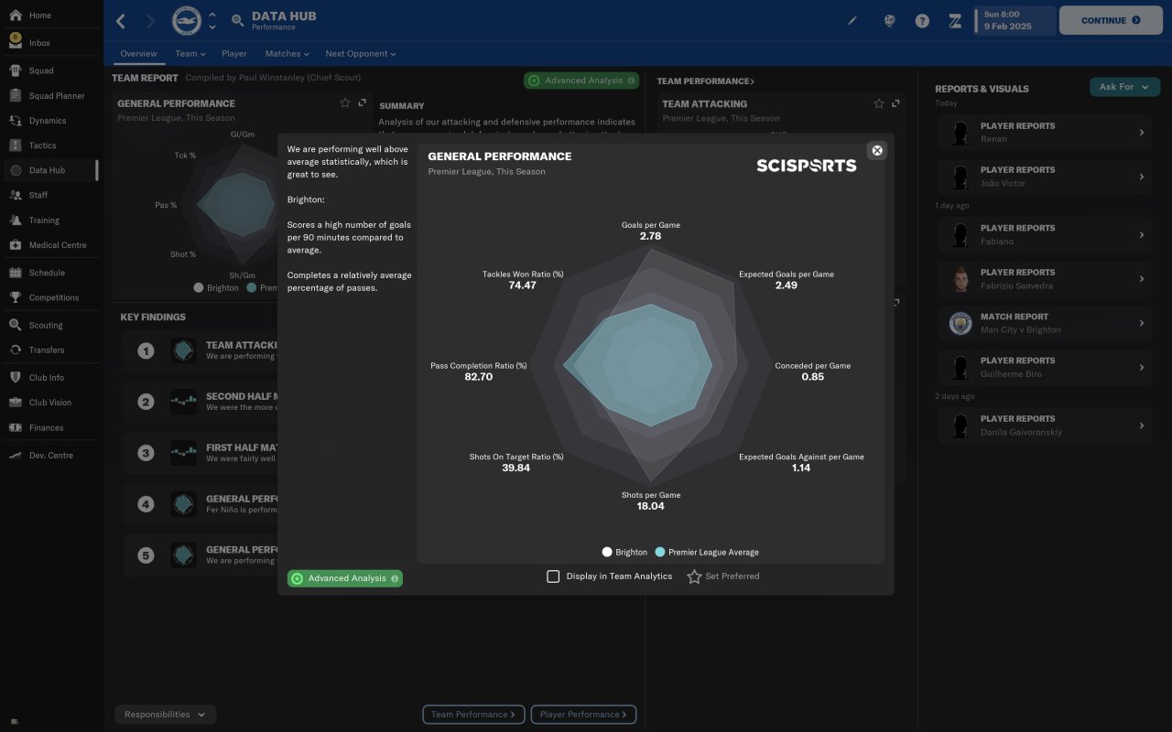Open Danila Galvoronskiy player report

point(1044,425)
